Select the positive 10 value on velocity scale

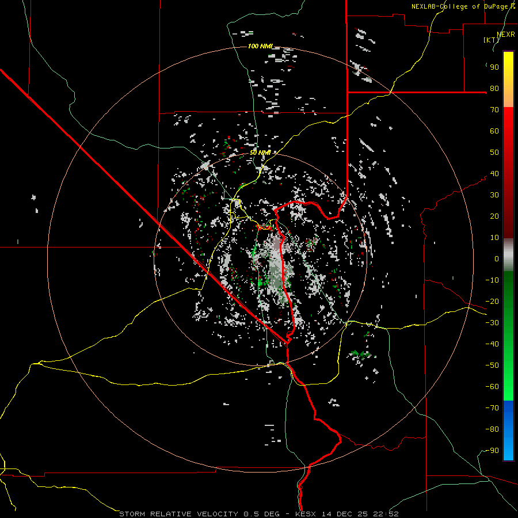click(x=494, y=238)
